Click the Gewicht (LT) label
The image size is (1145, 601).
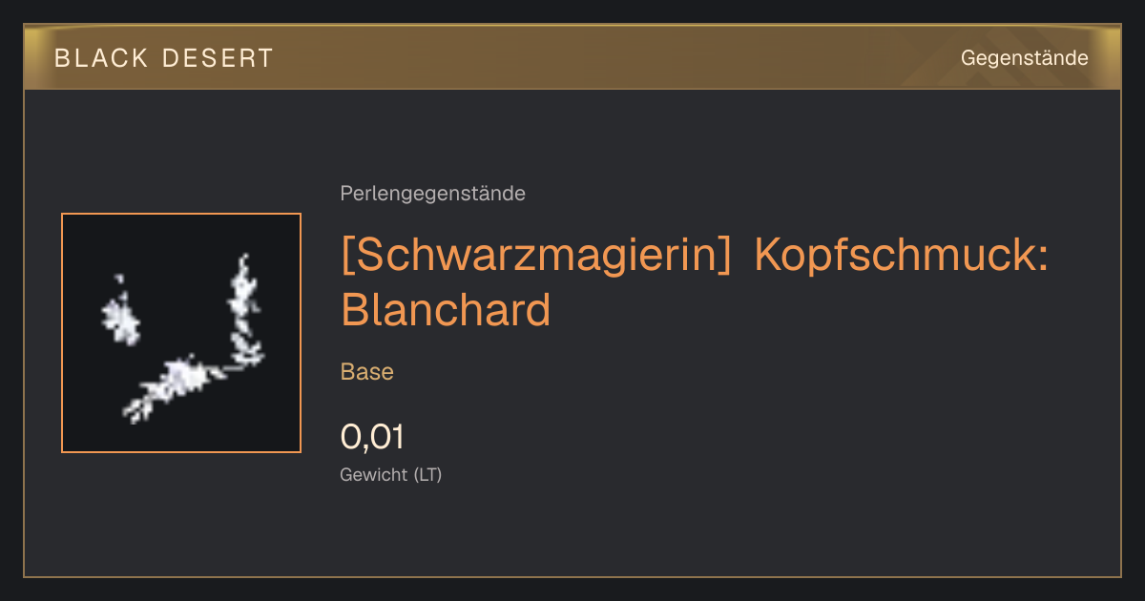pyautogui.click(x=391, y=475)
